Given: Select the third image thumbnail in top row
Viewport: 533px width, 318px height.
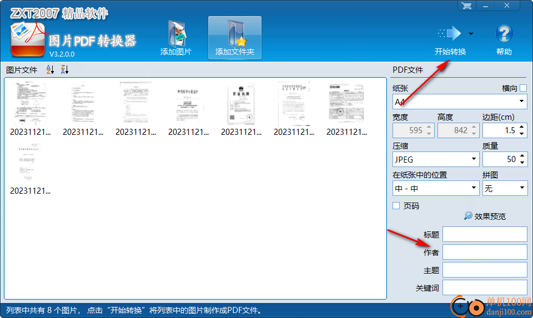Looking at the screenshot, I should (135, 103).
